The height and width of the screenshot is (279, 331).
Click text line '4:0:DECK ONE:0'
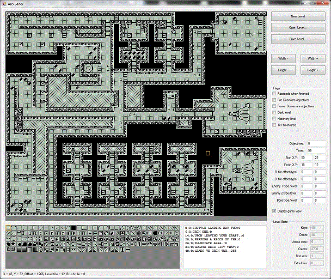click(x=198, y=232)
